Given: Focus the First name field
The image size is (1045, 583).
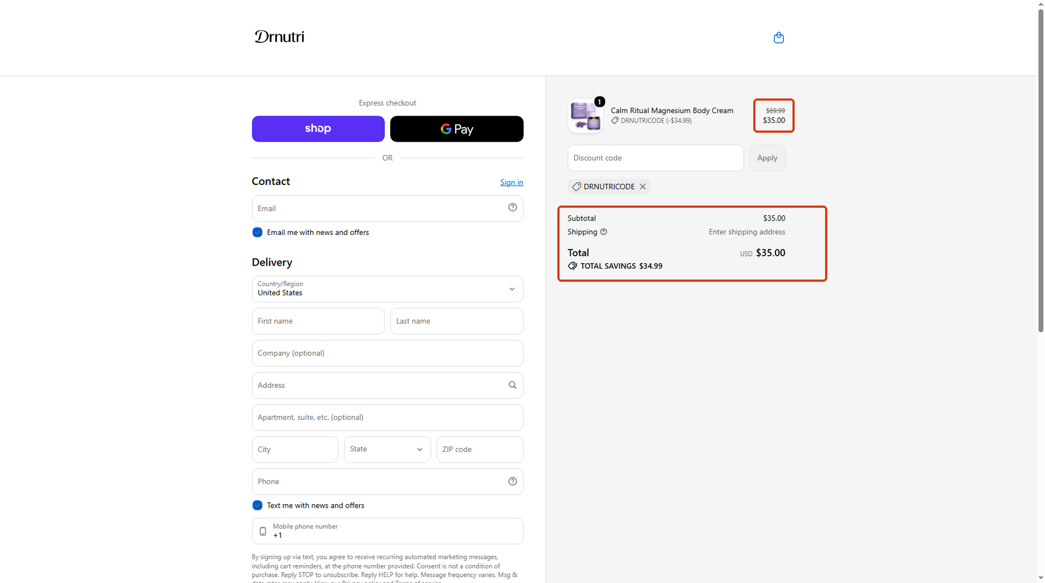Looking at the screenshot, I should [318, 321].
